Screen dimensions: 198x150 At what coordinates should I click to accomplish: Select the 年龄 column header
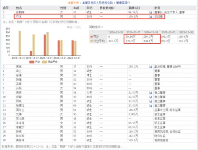(76, 8)
